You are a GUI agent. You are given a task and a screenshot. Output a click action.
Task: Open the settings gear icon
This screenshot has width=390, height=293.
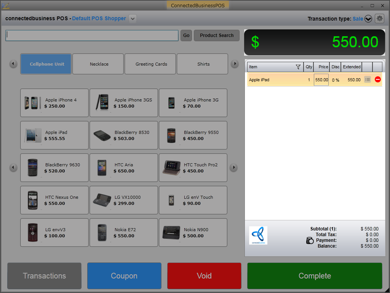coord(379,18)
